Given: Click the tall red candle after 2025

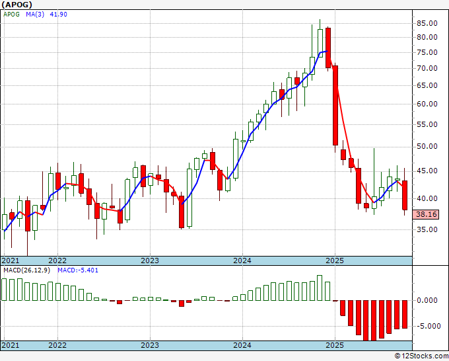Looking at the screenshot, I should pos(335,106).
